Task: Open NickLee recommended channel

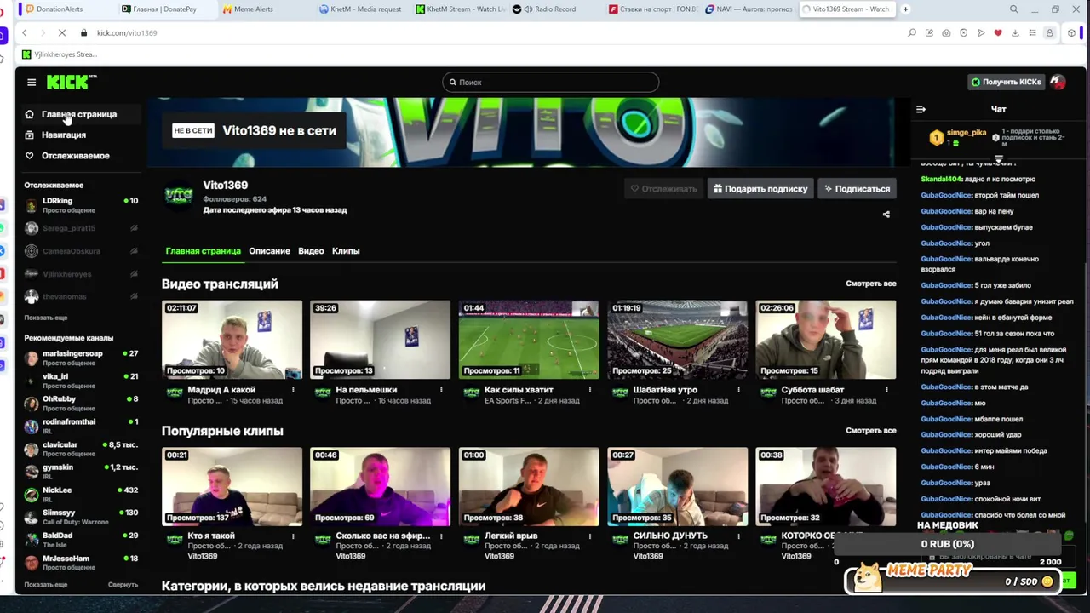Action: point(81,494)
